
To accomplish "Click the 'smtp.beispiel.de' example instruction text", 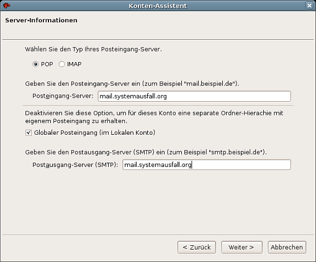I will coord(146,152).
